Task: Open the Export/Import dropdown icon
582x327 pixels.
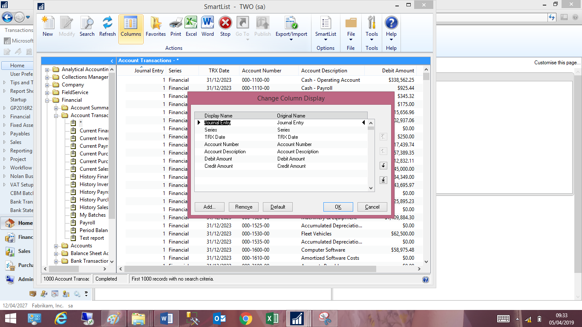Action: pyautogui.click(x=291, y=28)
